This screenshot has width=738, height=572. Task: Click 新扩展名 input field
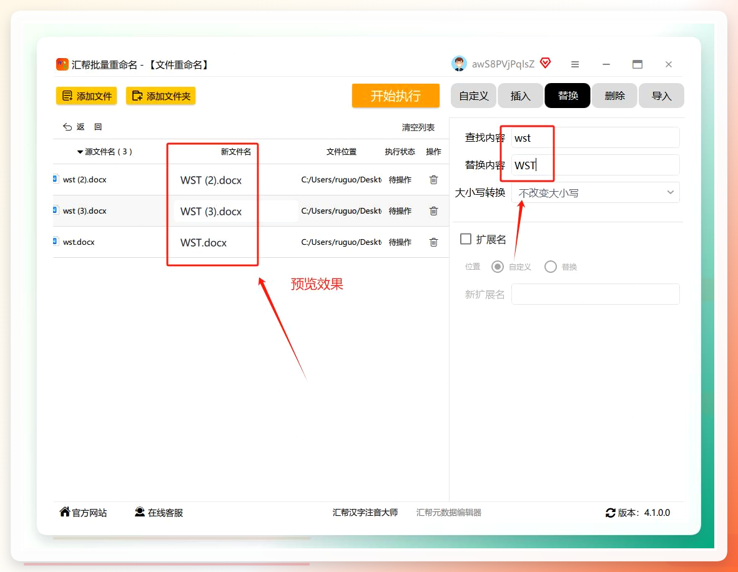click(596, 294)
